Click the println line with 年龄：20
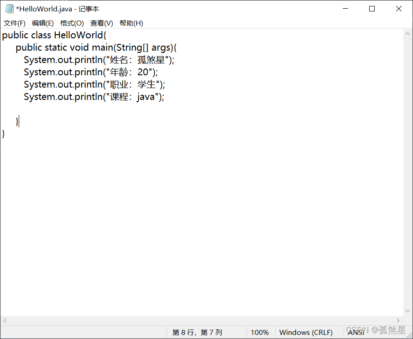 [91, 72]
